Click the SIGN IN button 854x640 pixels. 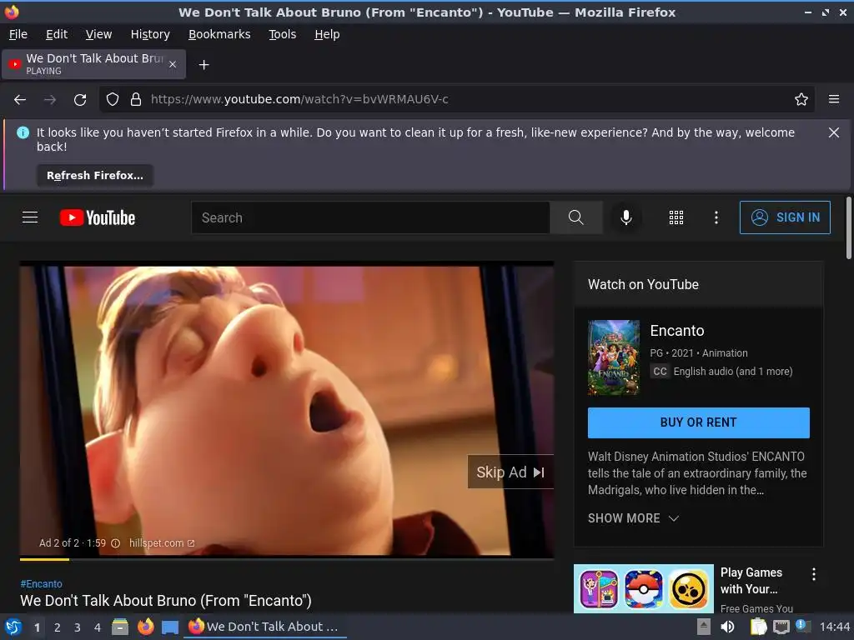[785, 217]
